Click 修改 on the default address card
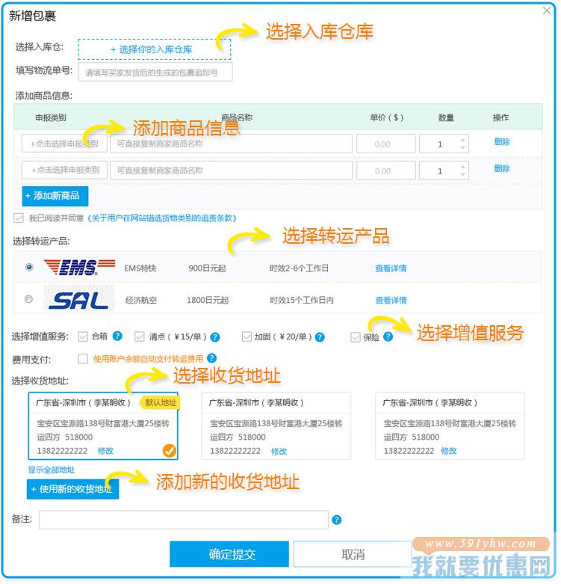 pos(105,451)
